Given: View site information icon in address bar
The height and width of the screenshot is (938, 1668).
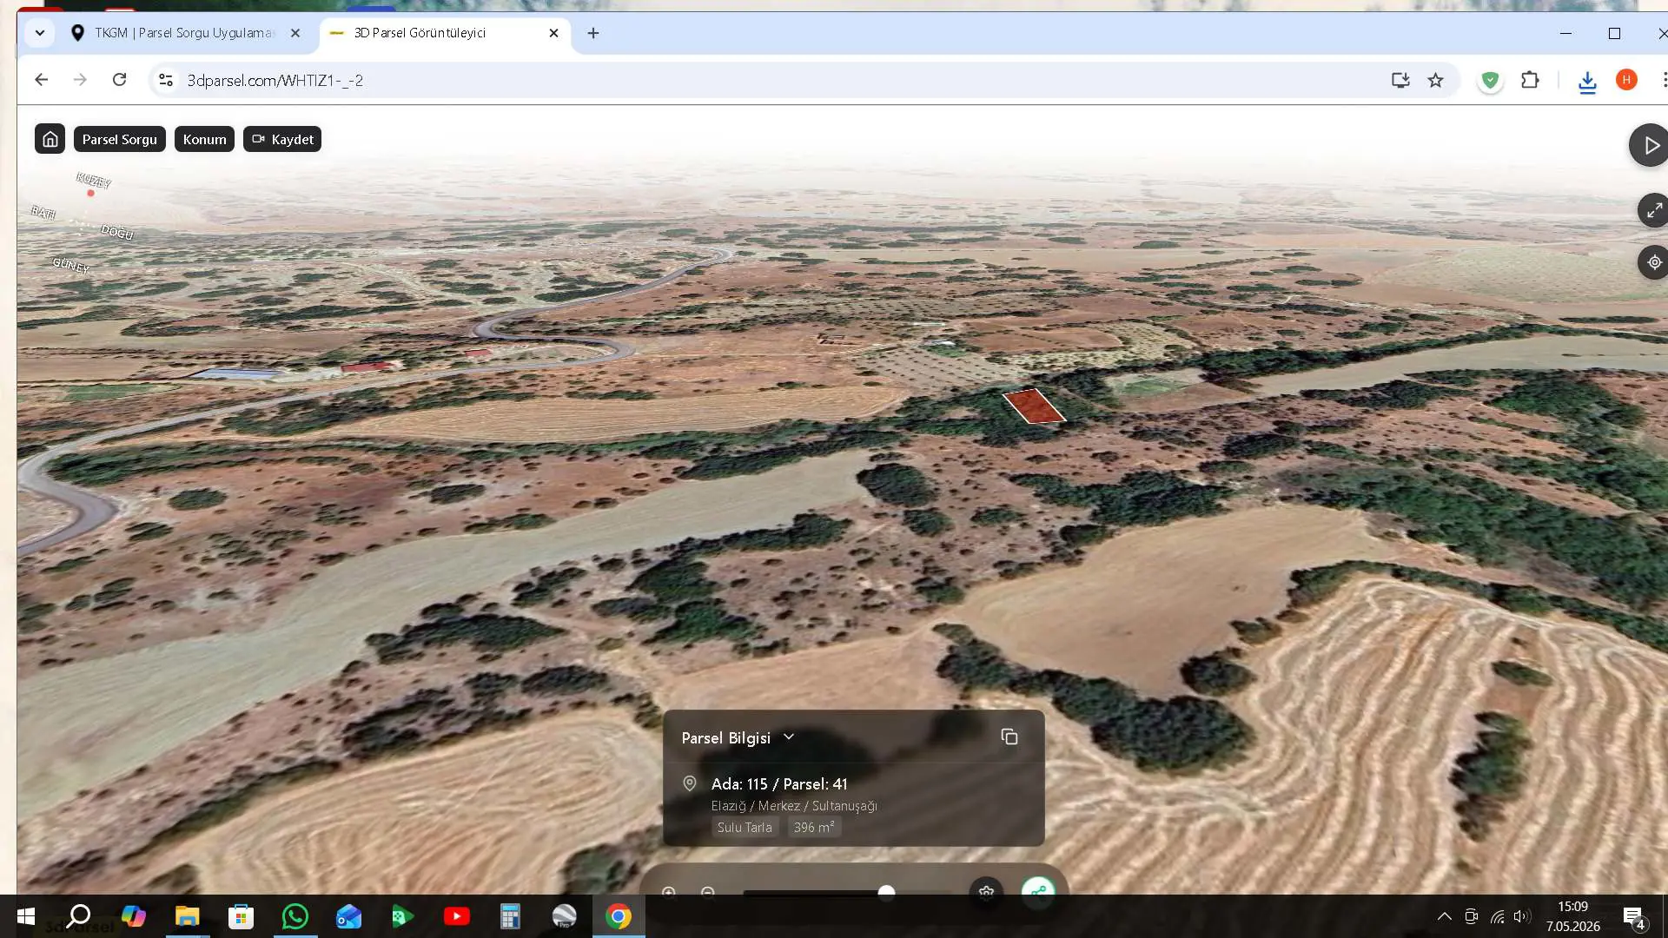Looking at the screenshot, I should point(165,80).
